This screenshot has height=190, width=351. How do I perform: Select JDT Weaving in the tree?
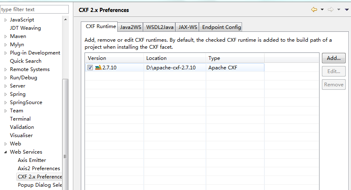coord(25,28)
